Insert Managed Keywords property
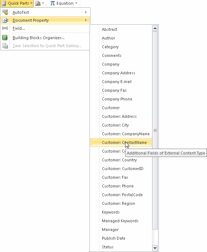Screen dimensions: 207x252 121,221
